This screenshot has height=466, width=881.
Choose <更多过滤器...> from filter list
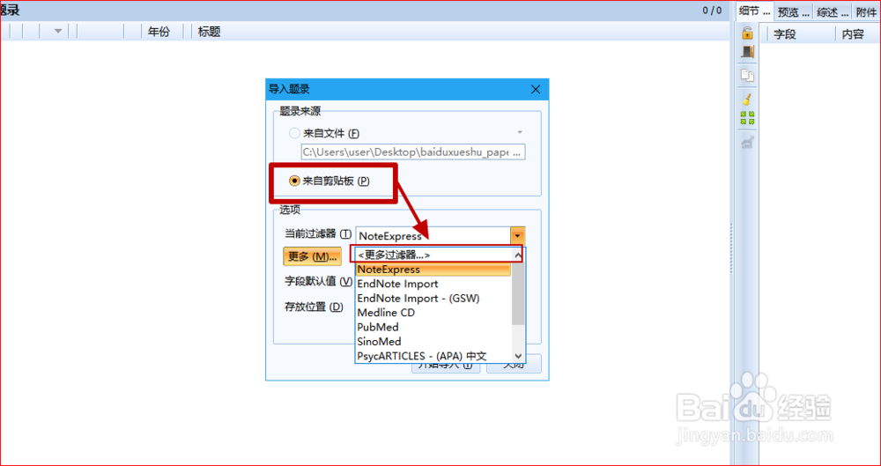tap(433, 255)
